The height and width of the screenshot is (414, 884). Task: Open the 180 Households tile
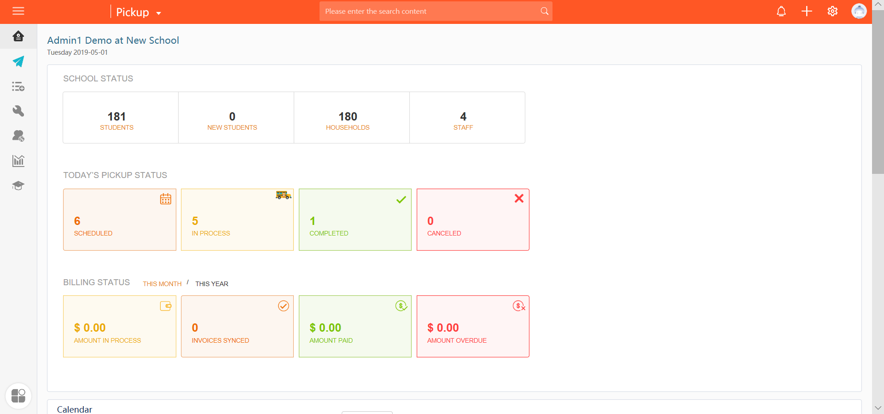(352, 118)
